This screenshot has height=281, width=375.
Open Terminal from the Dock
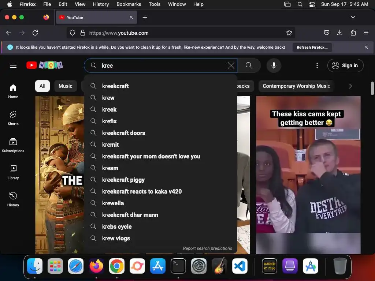pos(178,266)
